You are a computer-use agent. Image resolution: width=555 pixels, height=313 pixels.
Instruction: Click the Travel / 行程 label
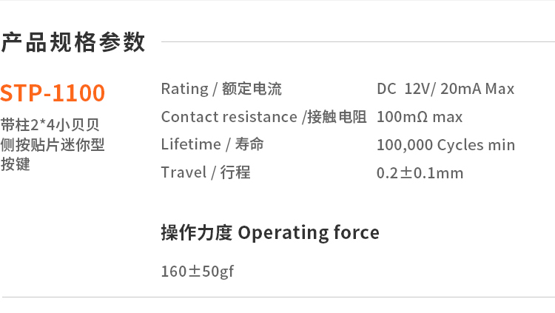pyautogui.click(x=206, y=172)
